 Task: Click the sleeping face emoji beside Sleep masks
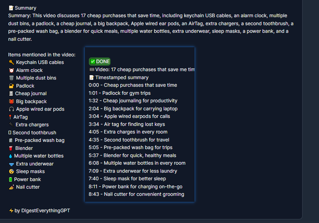coord(11,171)
